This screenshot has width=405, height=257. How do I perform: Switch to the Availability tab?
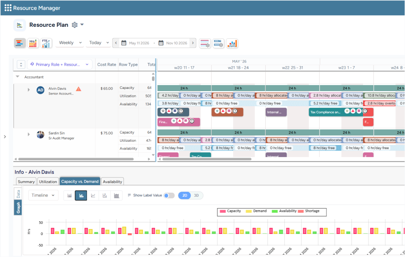click(x=112, y=182)
